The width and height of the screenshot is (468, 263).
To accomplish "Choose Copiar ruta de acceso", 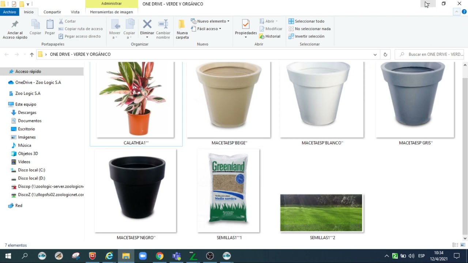I will pyautogui.click(x=80, y=29).
